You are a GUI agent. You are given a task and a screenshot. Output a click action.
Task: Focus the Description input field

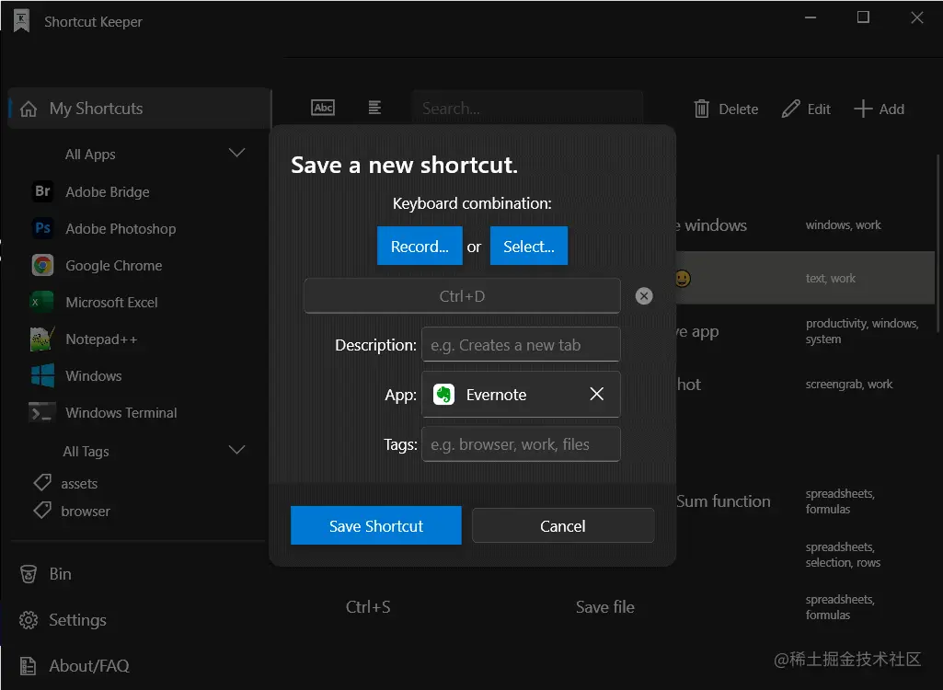pyautogui.click(x=521, y=345)
